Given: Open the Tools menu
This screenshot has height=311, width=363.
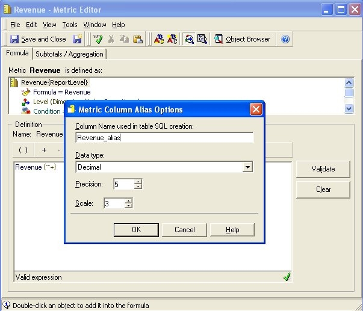Looking at the screenshot, I should pyautogui.click(x=70, y=25).
